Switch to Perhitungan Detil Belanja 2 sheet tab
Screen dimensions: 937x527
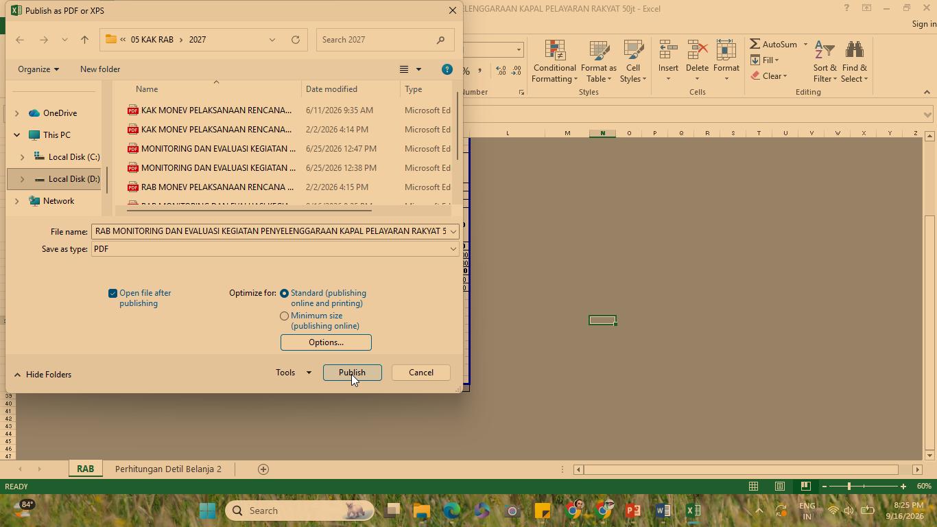tap(168, 469)
